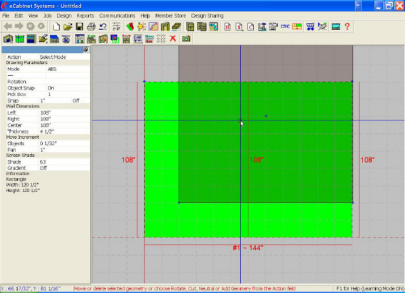Click the Width: 120 1/2" information text
405x293 pixels.
[x=23, y=185]
